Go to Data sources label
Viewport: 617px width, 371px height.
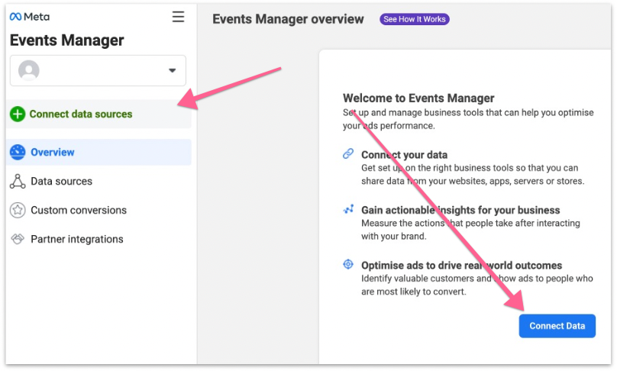(61, 181)
